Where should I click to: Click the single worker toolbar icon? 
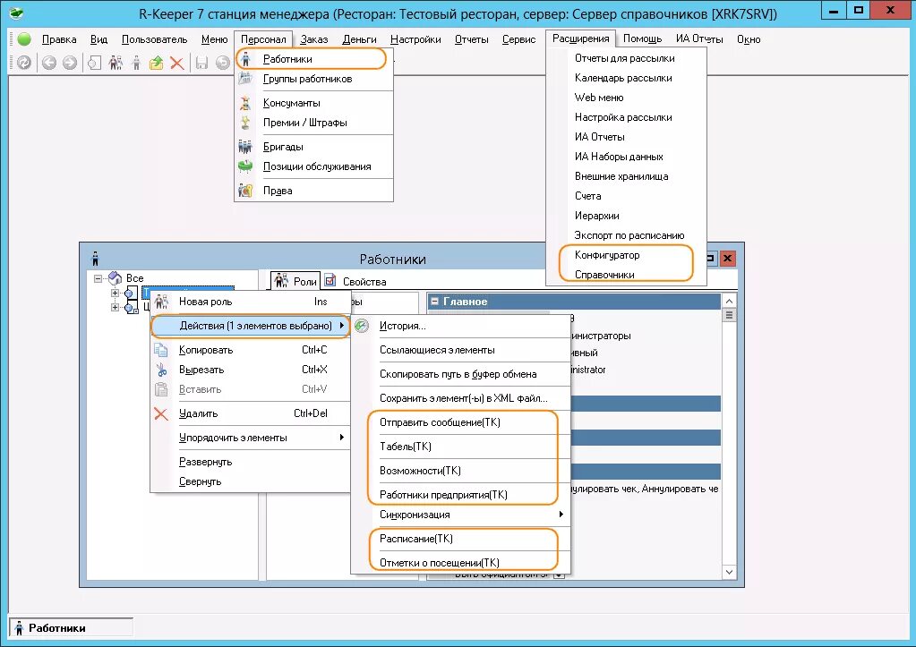click(136, 63)
